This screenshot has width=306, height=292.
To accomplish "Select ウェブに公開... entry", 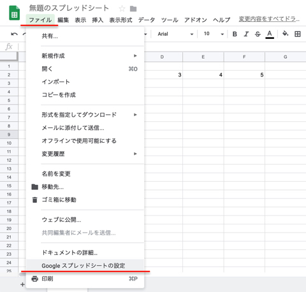I will pyautogui.click(x=85, y=220).
